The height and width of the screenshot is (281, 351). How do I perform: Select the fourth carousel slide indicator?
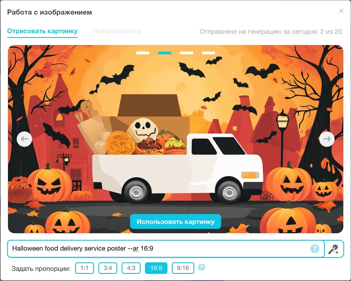click(x=209, y=53)
